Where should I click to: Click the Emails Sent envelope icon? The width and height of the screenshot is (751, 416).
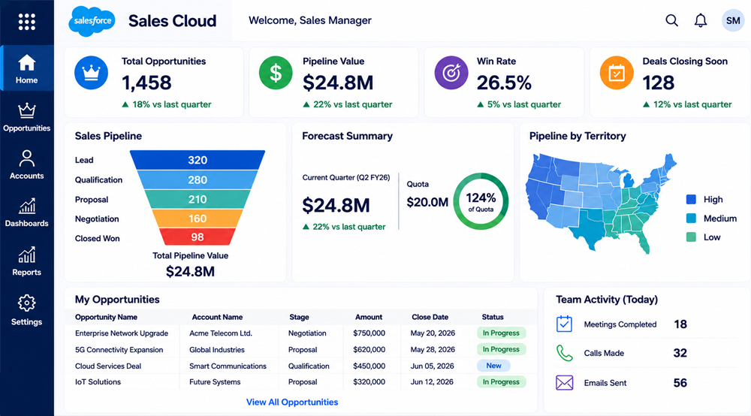(x=564, y=382)
